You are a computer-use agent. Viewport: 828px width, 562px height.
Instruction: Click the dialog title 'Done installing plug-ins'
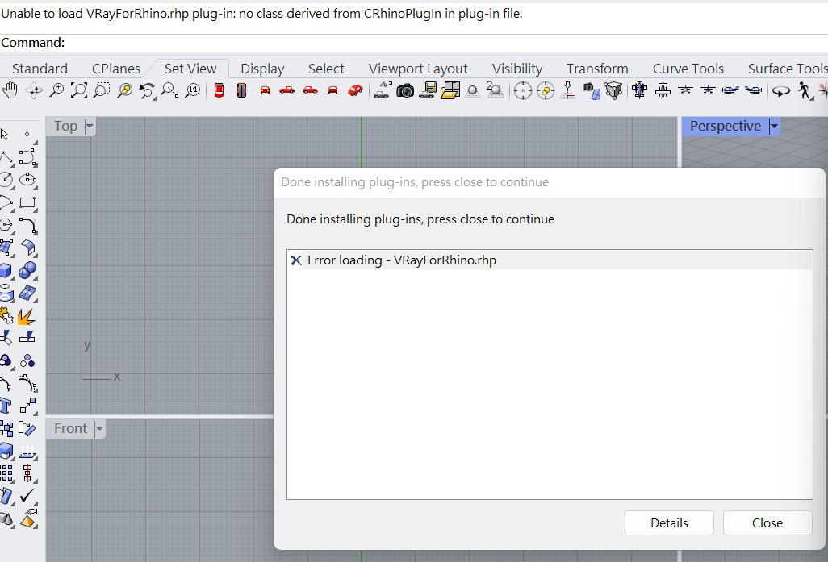pos(415,182)
